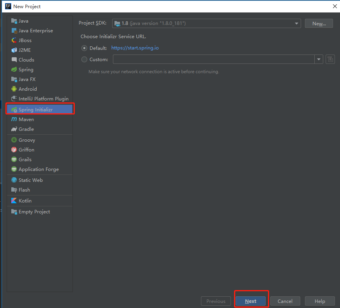Select the Spring project type label
The width and height of the screenshot is (340, 308).
[26, 70]
